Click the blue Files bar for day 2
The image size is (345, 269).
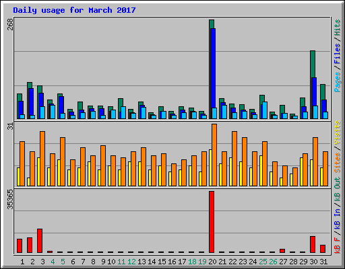[31, 102]
